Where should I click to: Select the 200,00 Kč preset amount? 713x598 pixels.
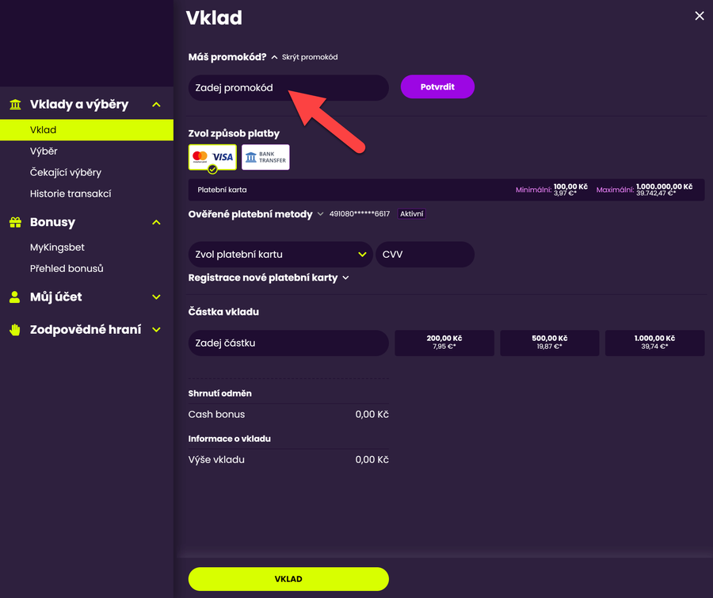[x=444, y=343]
